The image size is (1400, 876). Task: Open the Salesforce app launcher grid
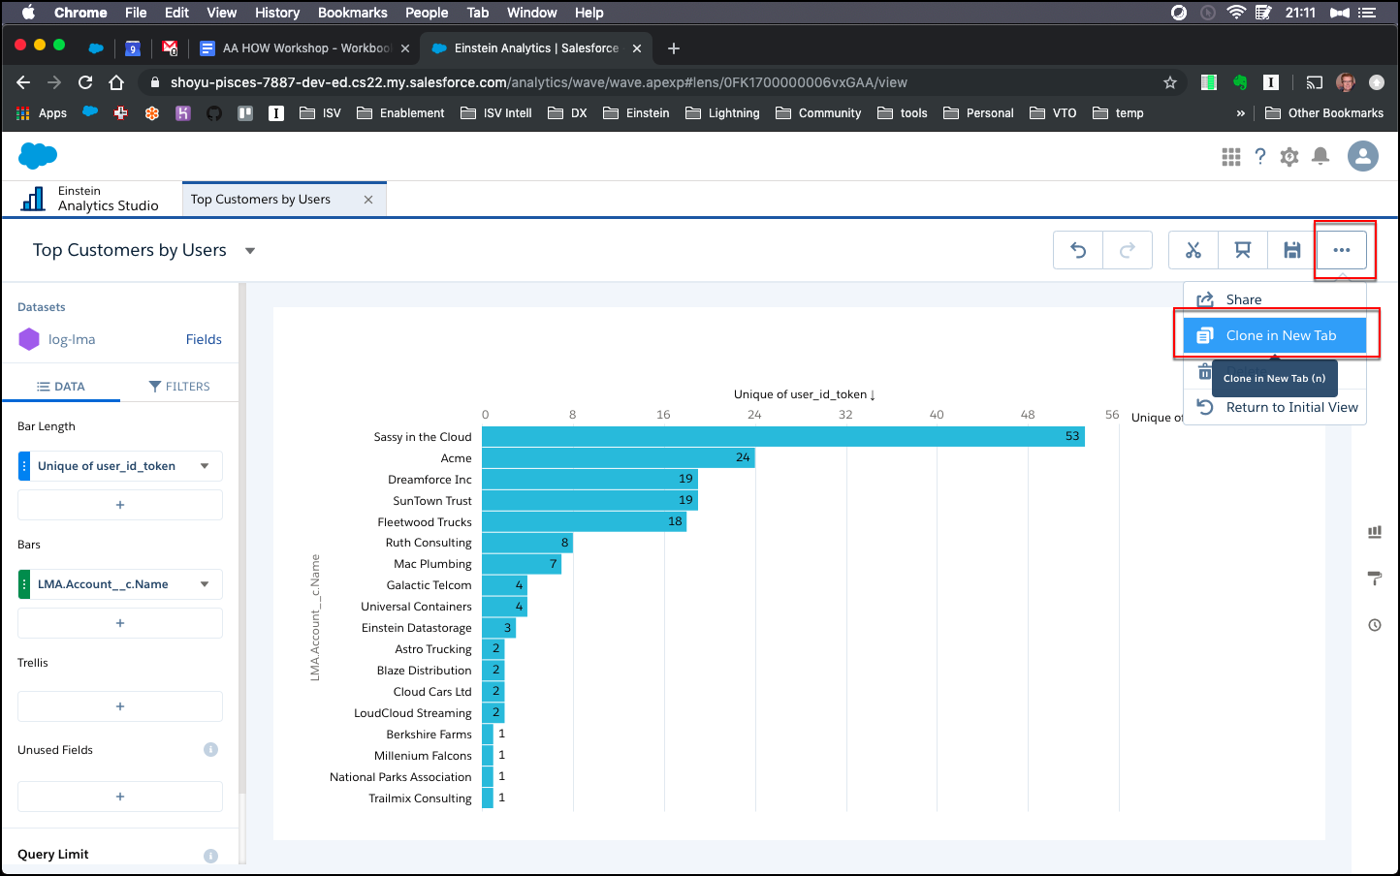tap(1231, 157)
